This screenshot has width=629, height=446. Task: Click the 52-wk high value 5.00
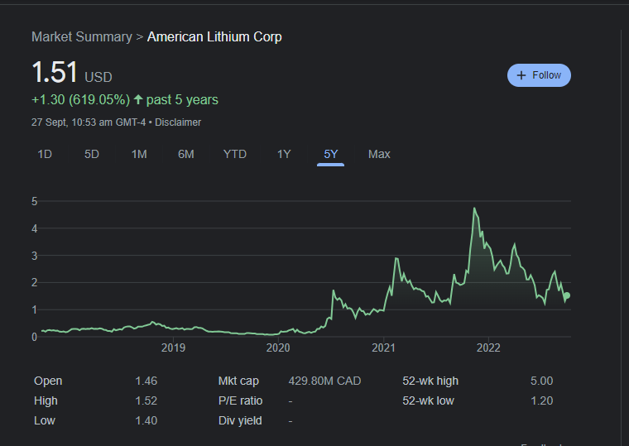click(541, 381)
